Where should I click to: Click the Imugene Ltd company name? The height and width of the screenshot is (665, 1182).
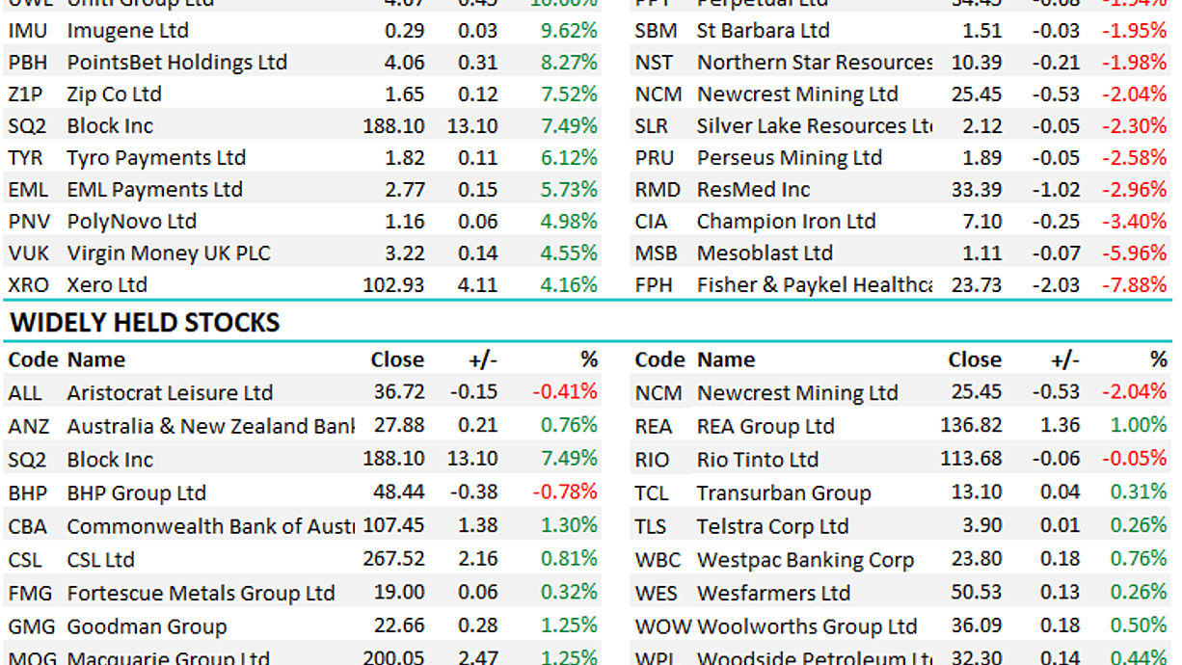click(x=127, y=31)
